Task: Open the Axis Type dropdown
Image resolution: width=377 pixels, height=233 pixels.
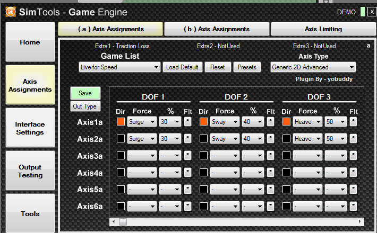Action: click(x=313, y=67)
